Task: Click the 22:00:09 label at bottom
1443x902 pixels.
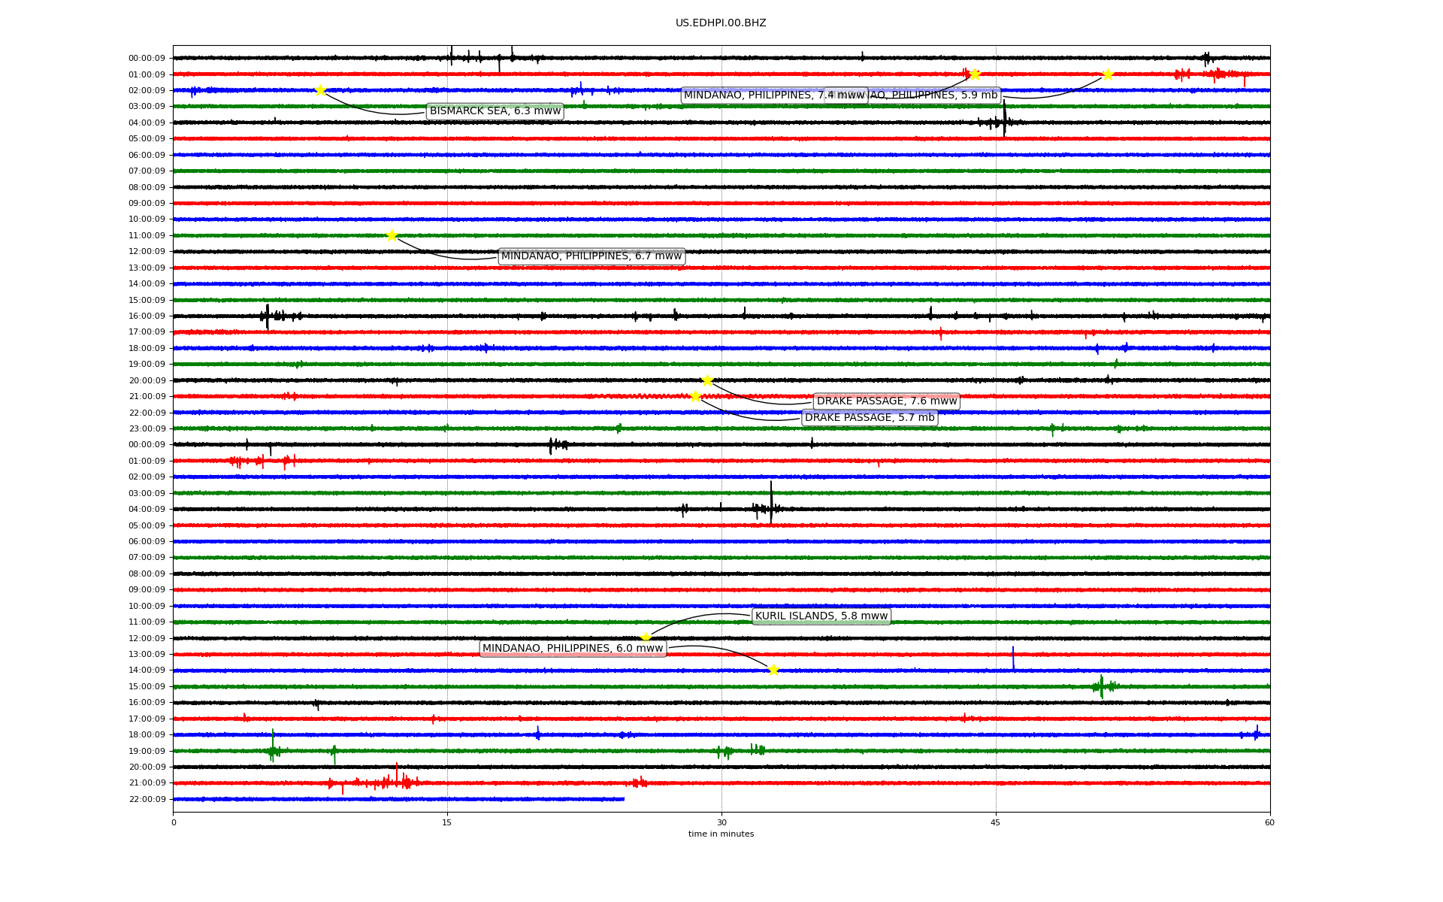Action: point(147,799)
